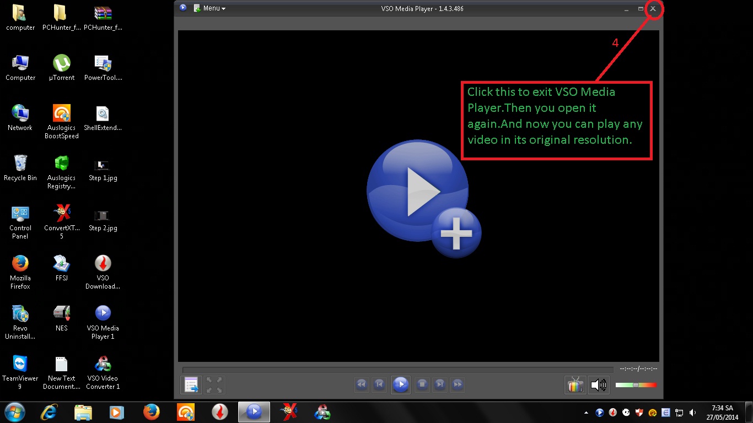Open Windows Media Player from the taskbar
The height and width of the screenshot is (423, 753).
[x=117, y=412]
